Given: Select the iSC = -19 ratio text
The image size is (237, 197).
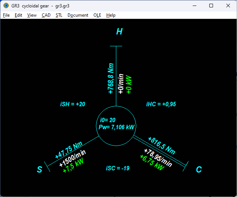Looking at the screenshot, I should [117, 168].
